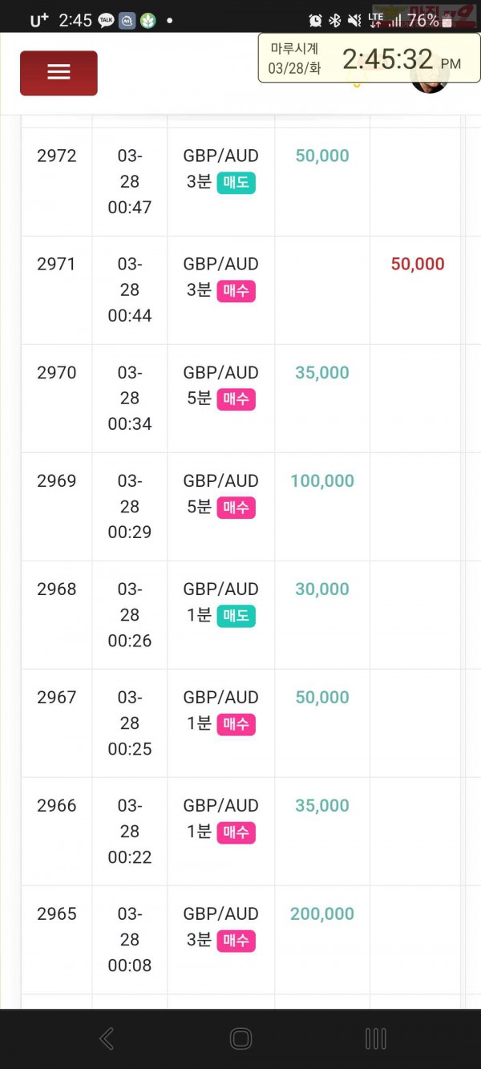The image size is (481, 1069).
Task: Select the red 50,000 amount in row 2971
Action: point(418,264)
